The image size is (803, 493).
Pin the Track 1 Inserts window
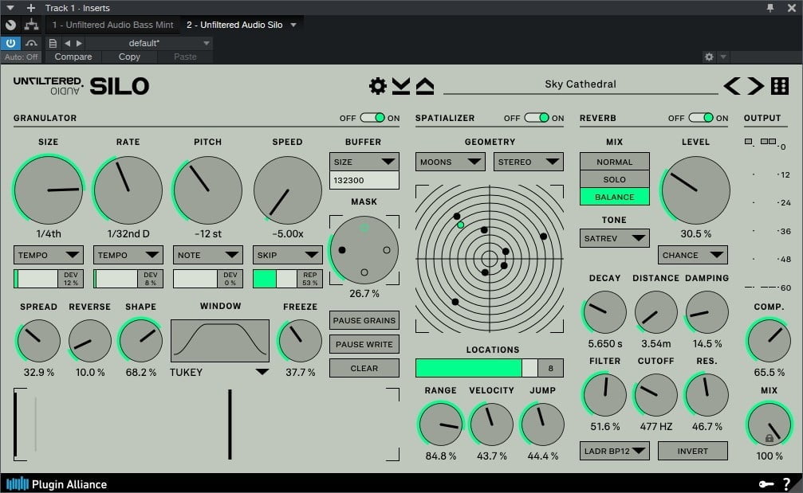tap(770, 8)
